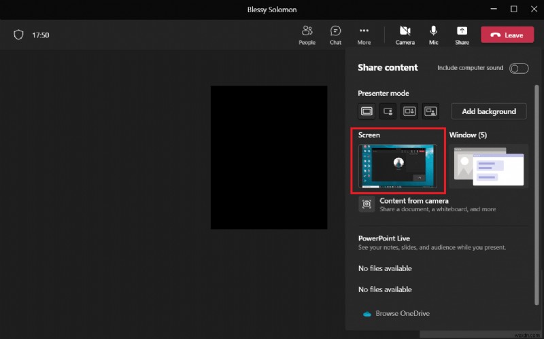Select Content only presenter mode
Viewport: 544px width, 339px height.
(x=367, y=111)
